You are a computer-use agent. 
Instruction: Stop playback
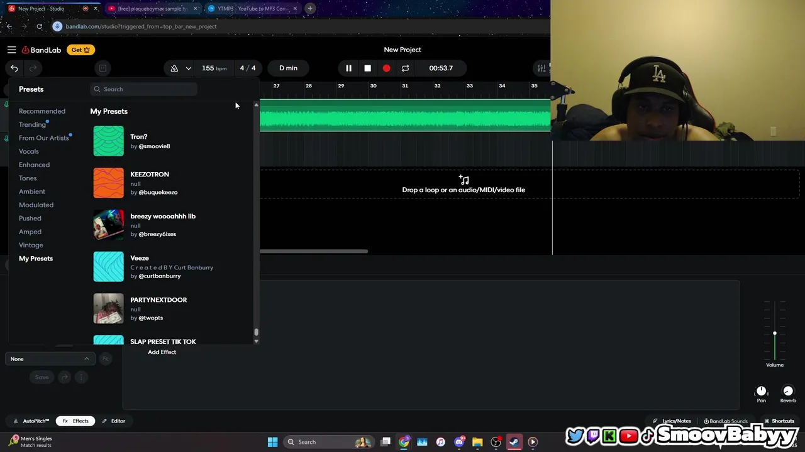(x=367, y=68)
